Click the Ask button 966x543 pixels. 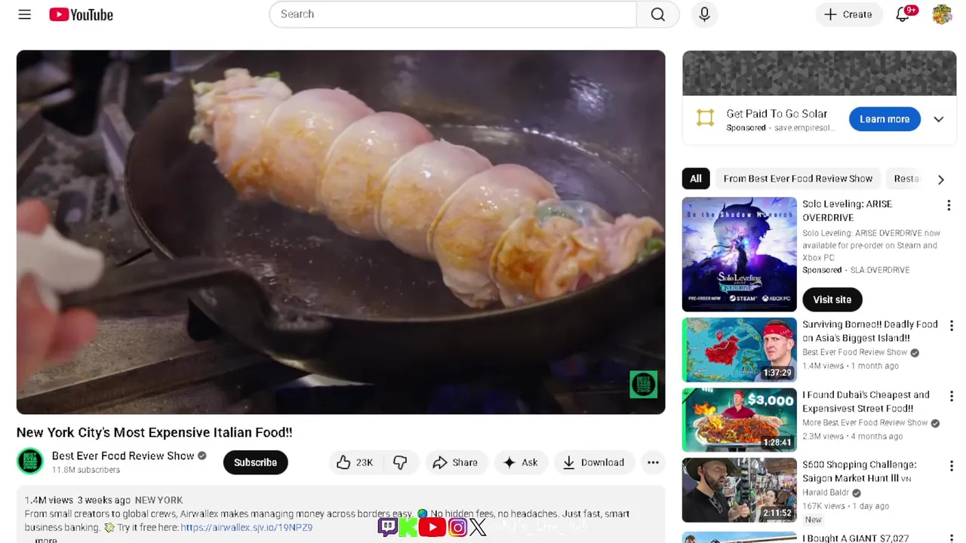point(521,462)
